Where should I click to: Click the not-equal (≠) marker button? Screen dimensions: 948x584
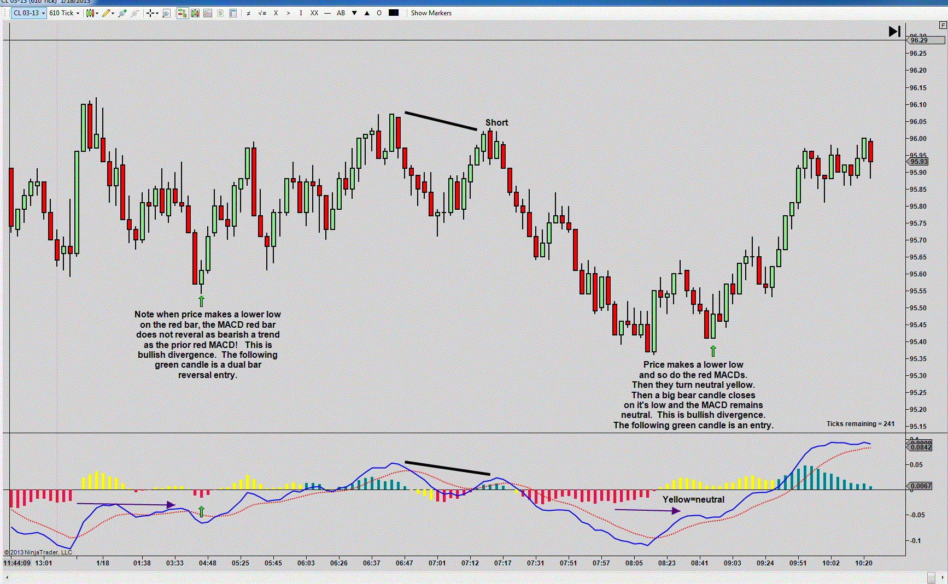(x=249, y=13)
